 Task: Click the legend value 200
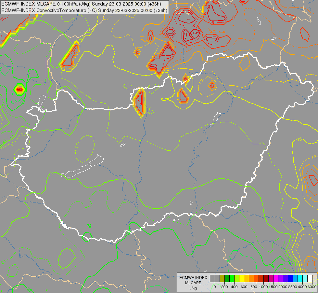224,287
